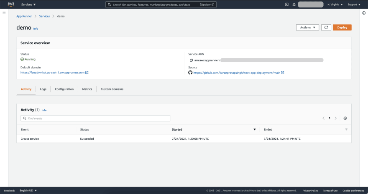Go to next page of activity events
This screenshot has width=368, height=194.
336,118
